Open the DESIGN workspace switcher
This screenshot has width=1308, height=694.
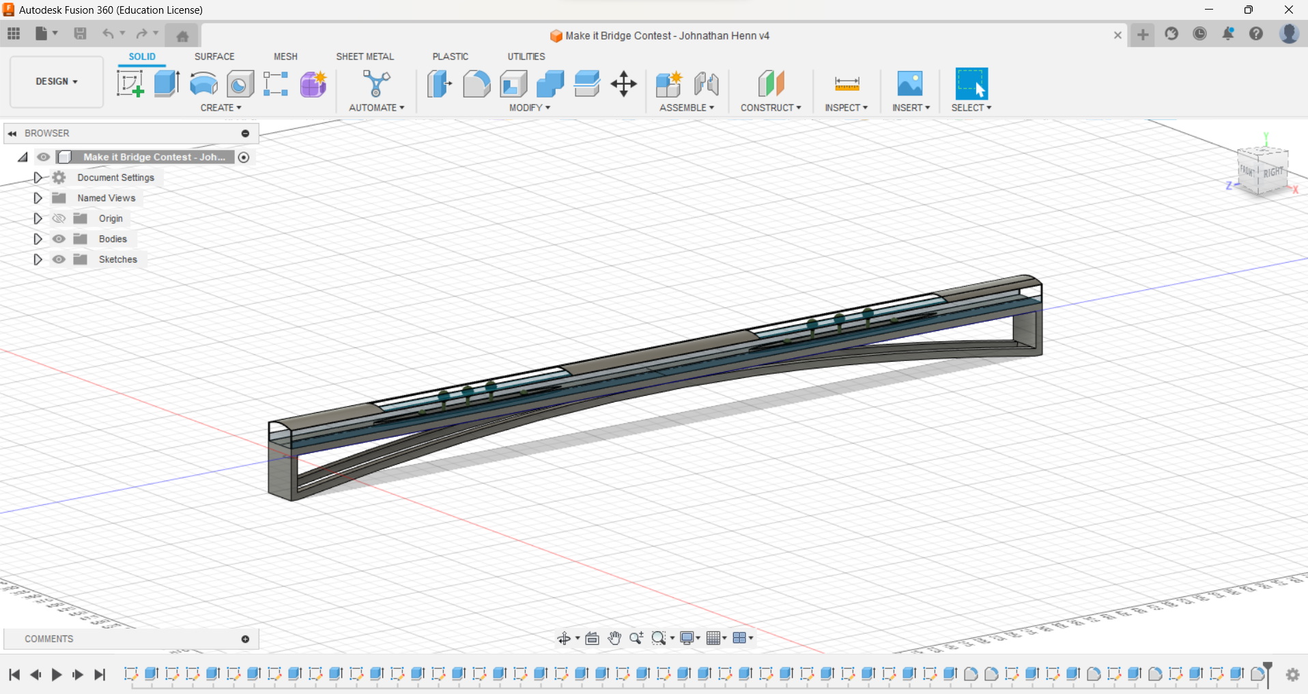tap(56, 81)
